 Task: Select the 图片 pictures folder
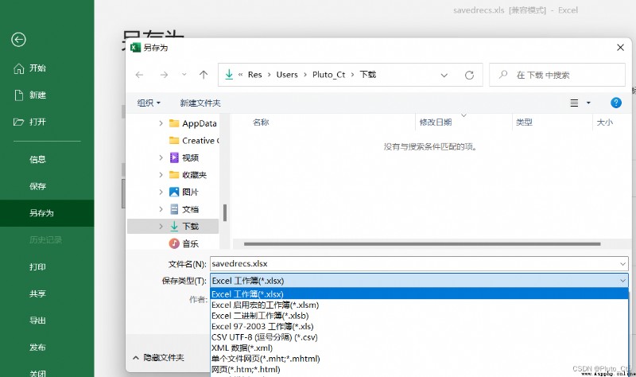184,192
